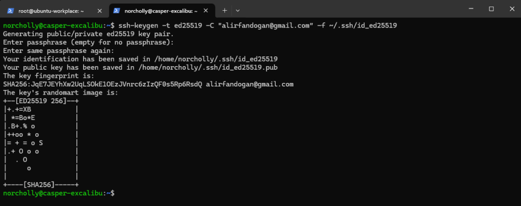The image size is (521, 206).
Task: Click PowerShell icon on root@ubuntu-workplace tab
Action: 10,10
